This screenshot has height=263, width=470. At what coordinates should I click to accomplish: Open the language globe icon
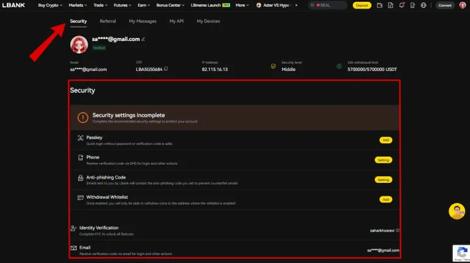pos(423,5)
